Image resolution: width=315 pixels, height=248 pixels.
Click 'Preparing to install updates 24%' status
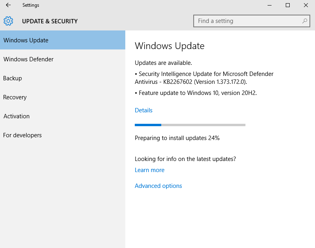pos(177,138)
